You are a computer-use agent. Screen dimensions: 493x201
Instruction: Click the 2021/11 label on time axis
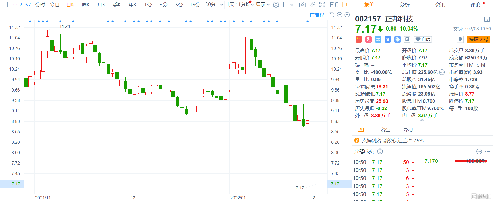[43, 198]
